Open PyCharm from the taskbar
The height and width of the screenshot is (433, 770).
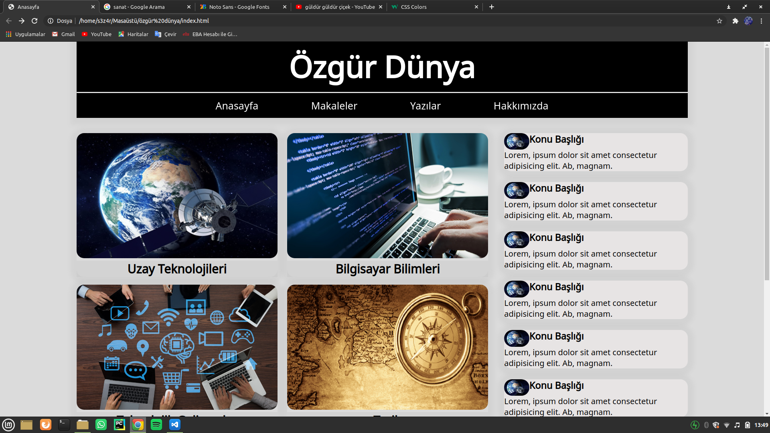coord(120,425)
